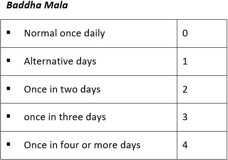Click the word Mala in the title
Screen dimensions: 228x160
[56, 5]
